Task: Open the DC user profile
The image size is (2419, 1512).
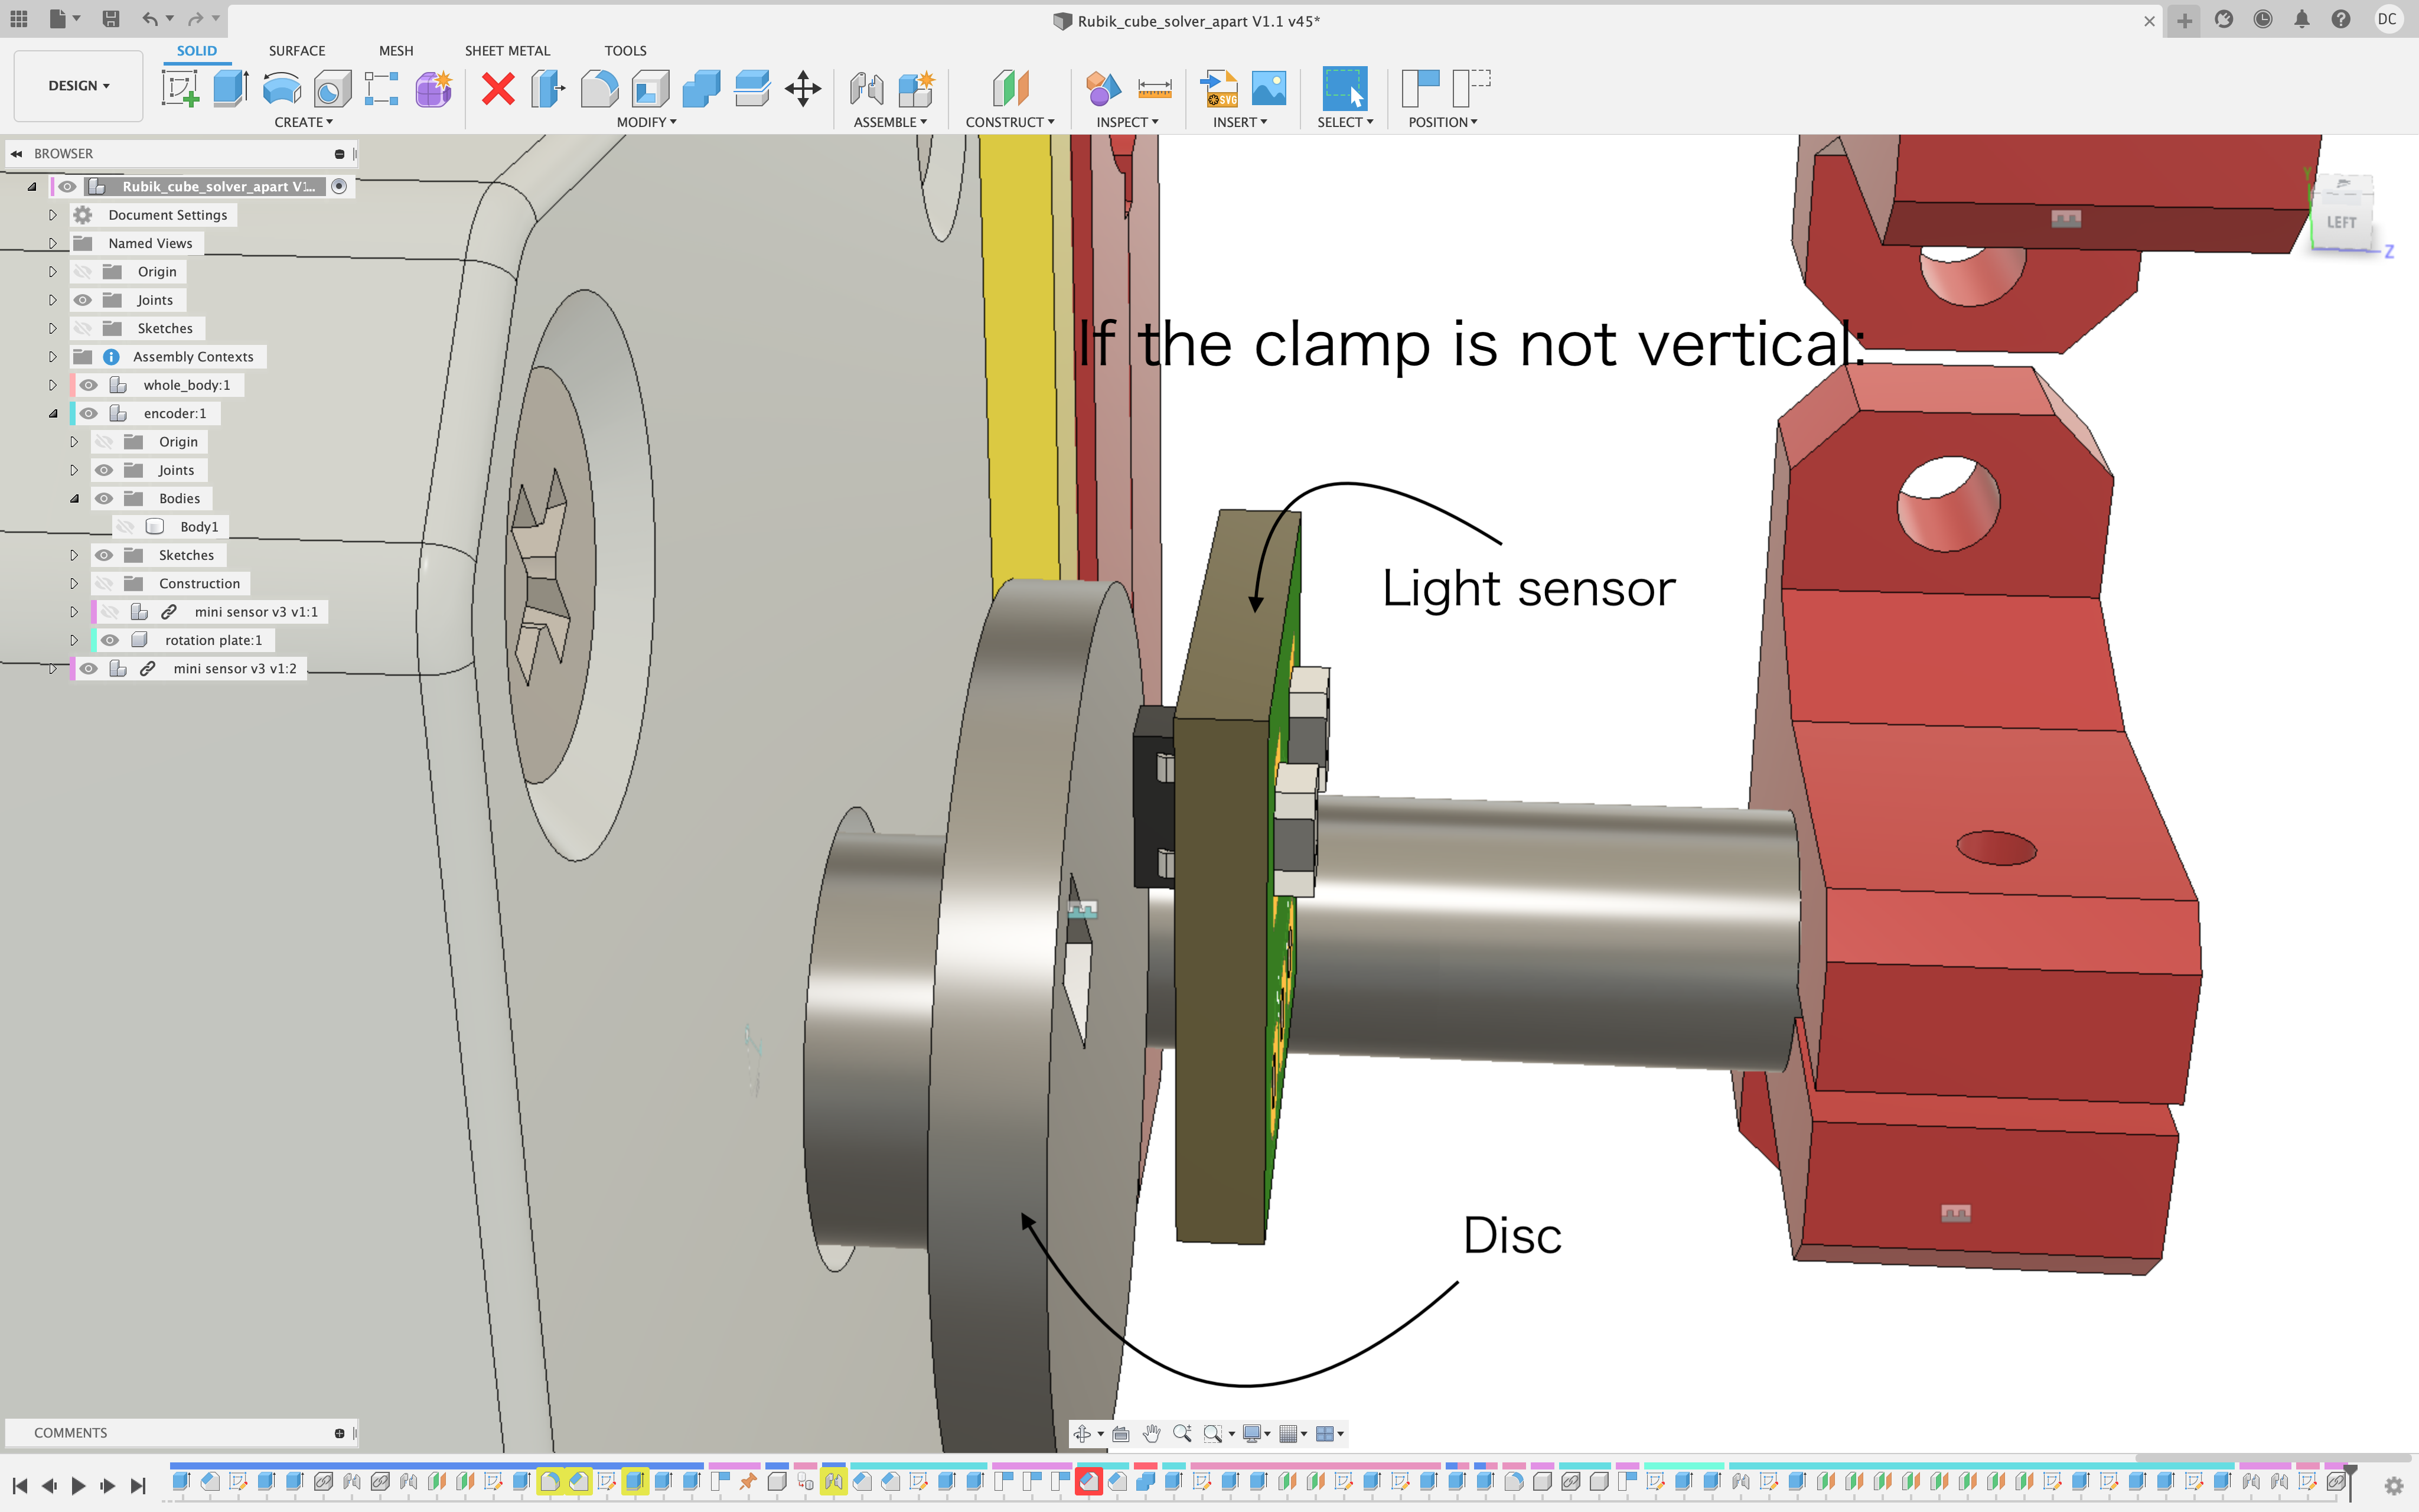Action: [x=2387, y=19]
